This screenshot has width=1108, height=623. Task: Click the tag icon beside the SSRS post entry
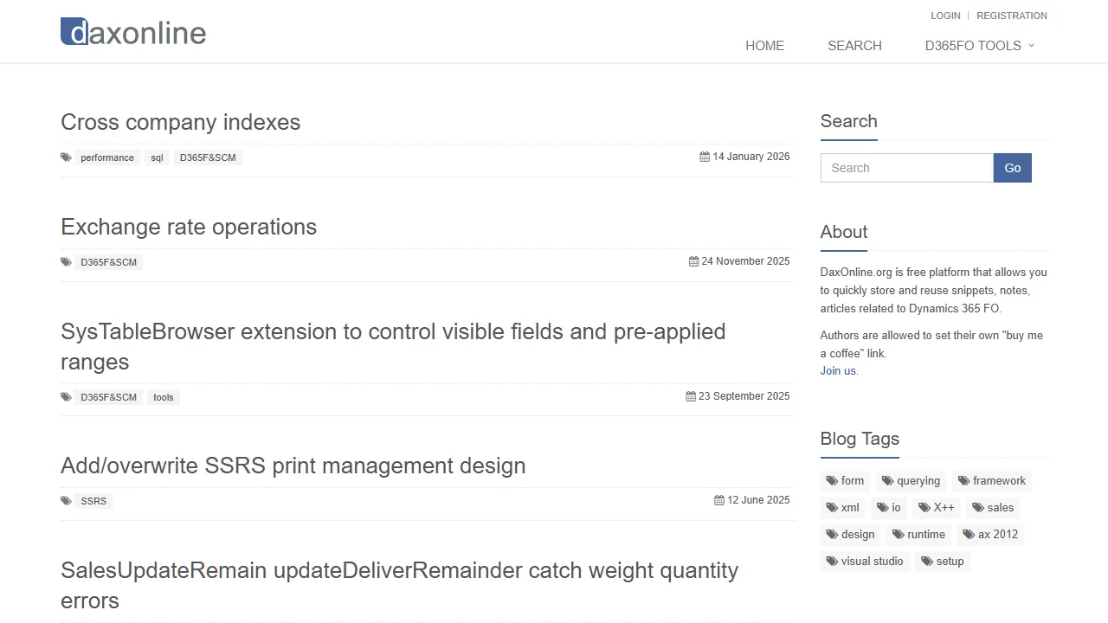tap(66, 500)
